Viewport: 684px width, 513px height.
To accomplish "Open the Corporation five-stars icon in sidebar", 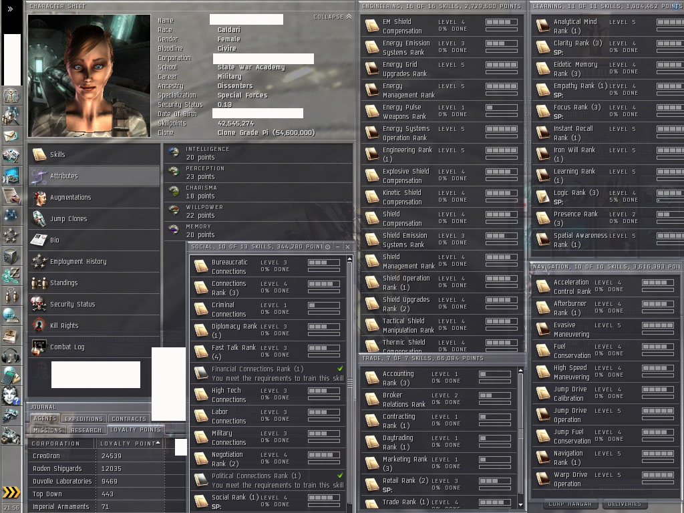I will [11, 236].
